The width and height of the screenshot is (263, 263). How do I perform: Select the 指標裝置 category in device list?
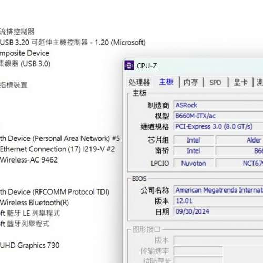14,85
